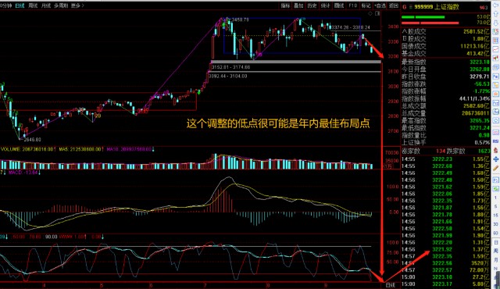Viewport: 500px width, 289px height.
Task: Open the 多周期 multi-period option
Action: 61,5
